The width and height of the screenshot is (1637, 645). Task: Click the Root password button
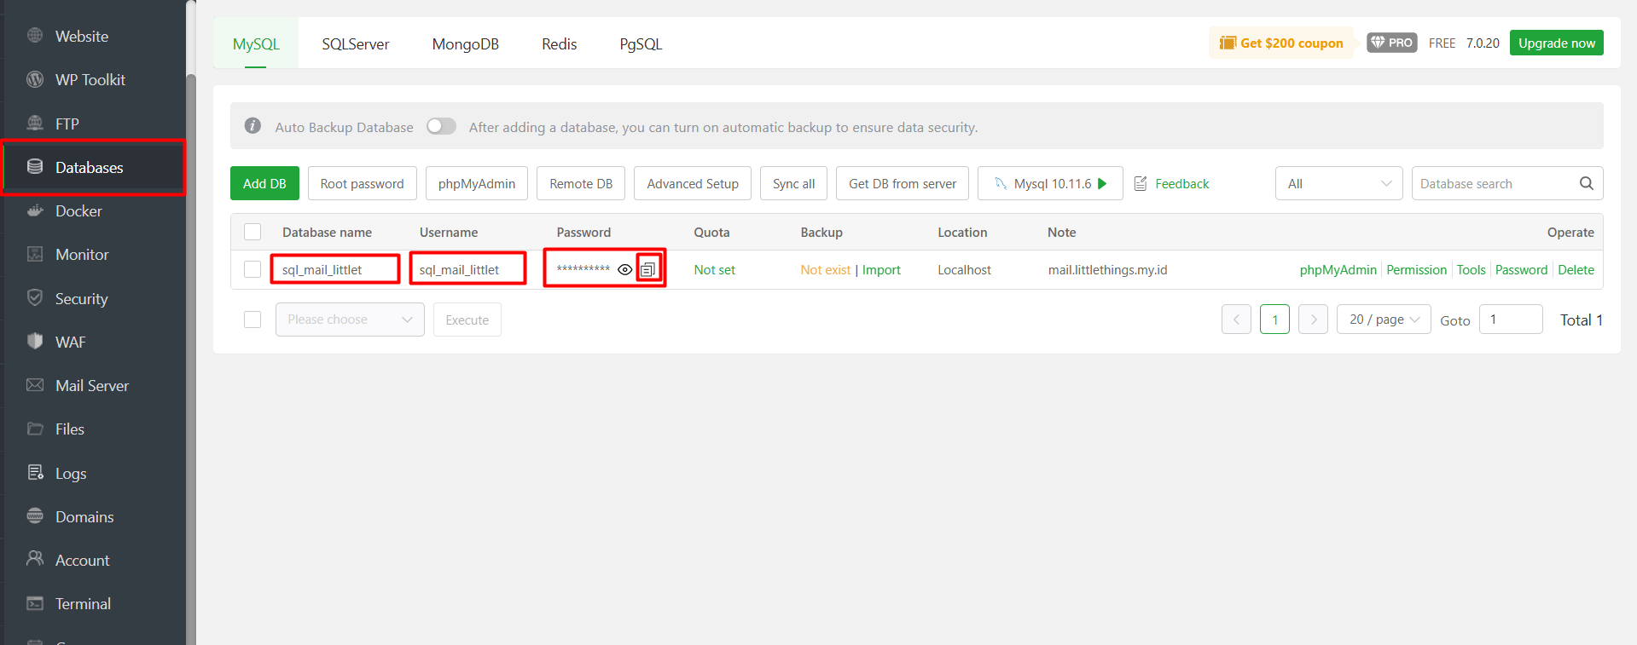click(x=362, y=183)
